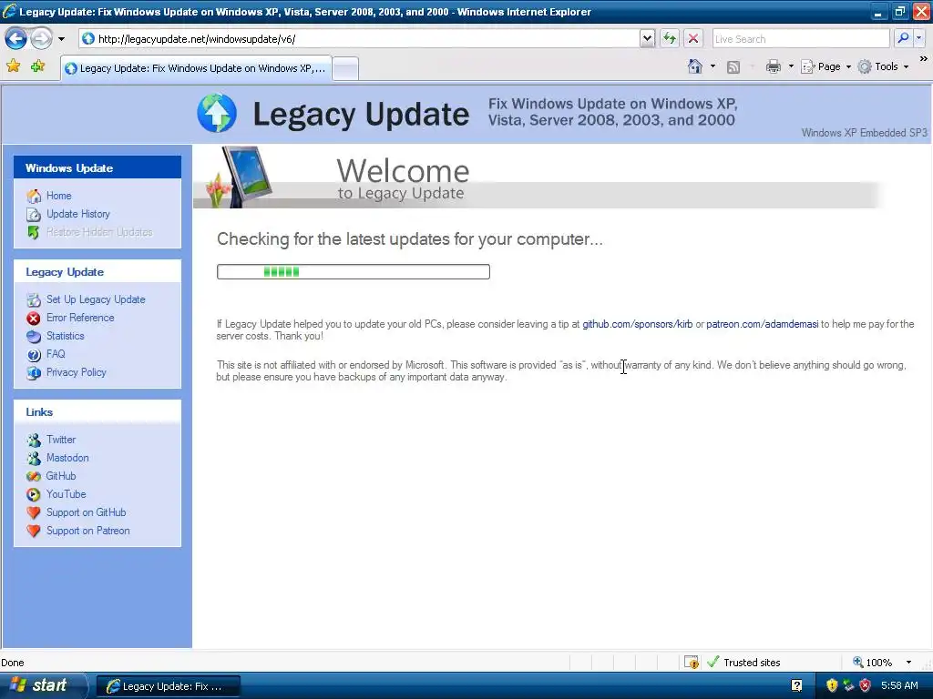Click the YouTube media player icon
Image resolution: width=933 pixels, height=699 pixels.
coord(34,494)
